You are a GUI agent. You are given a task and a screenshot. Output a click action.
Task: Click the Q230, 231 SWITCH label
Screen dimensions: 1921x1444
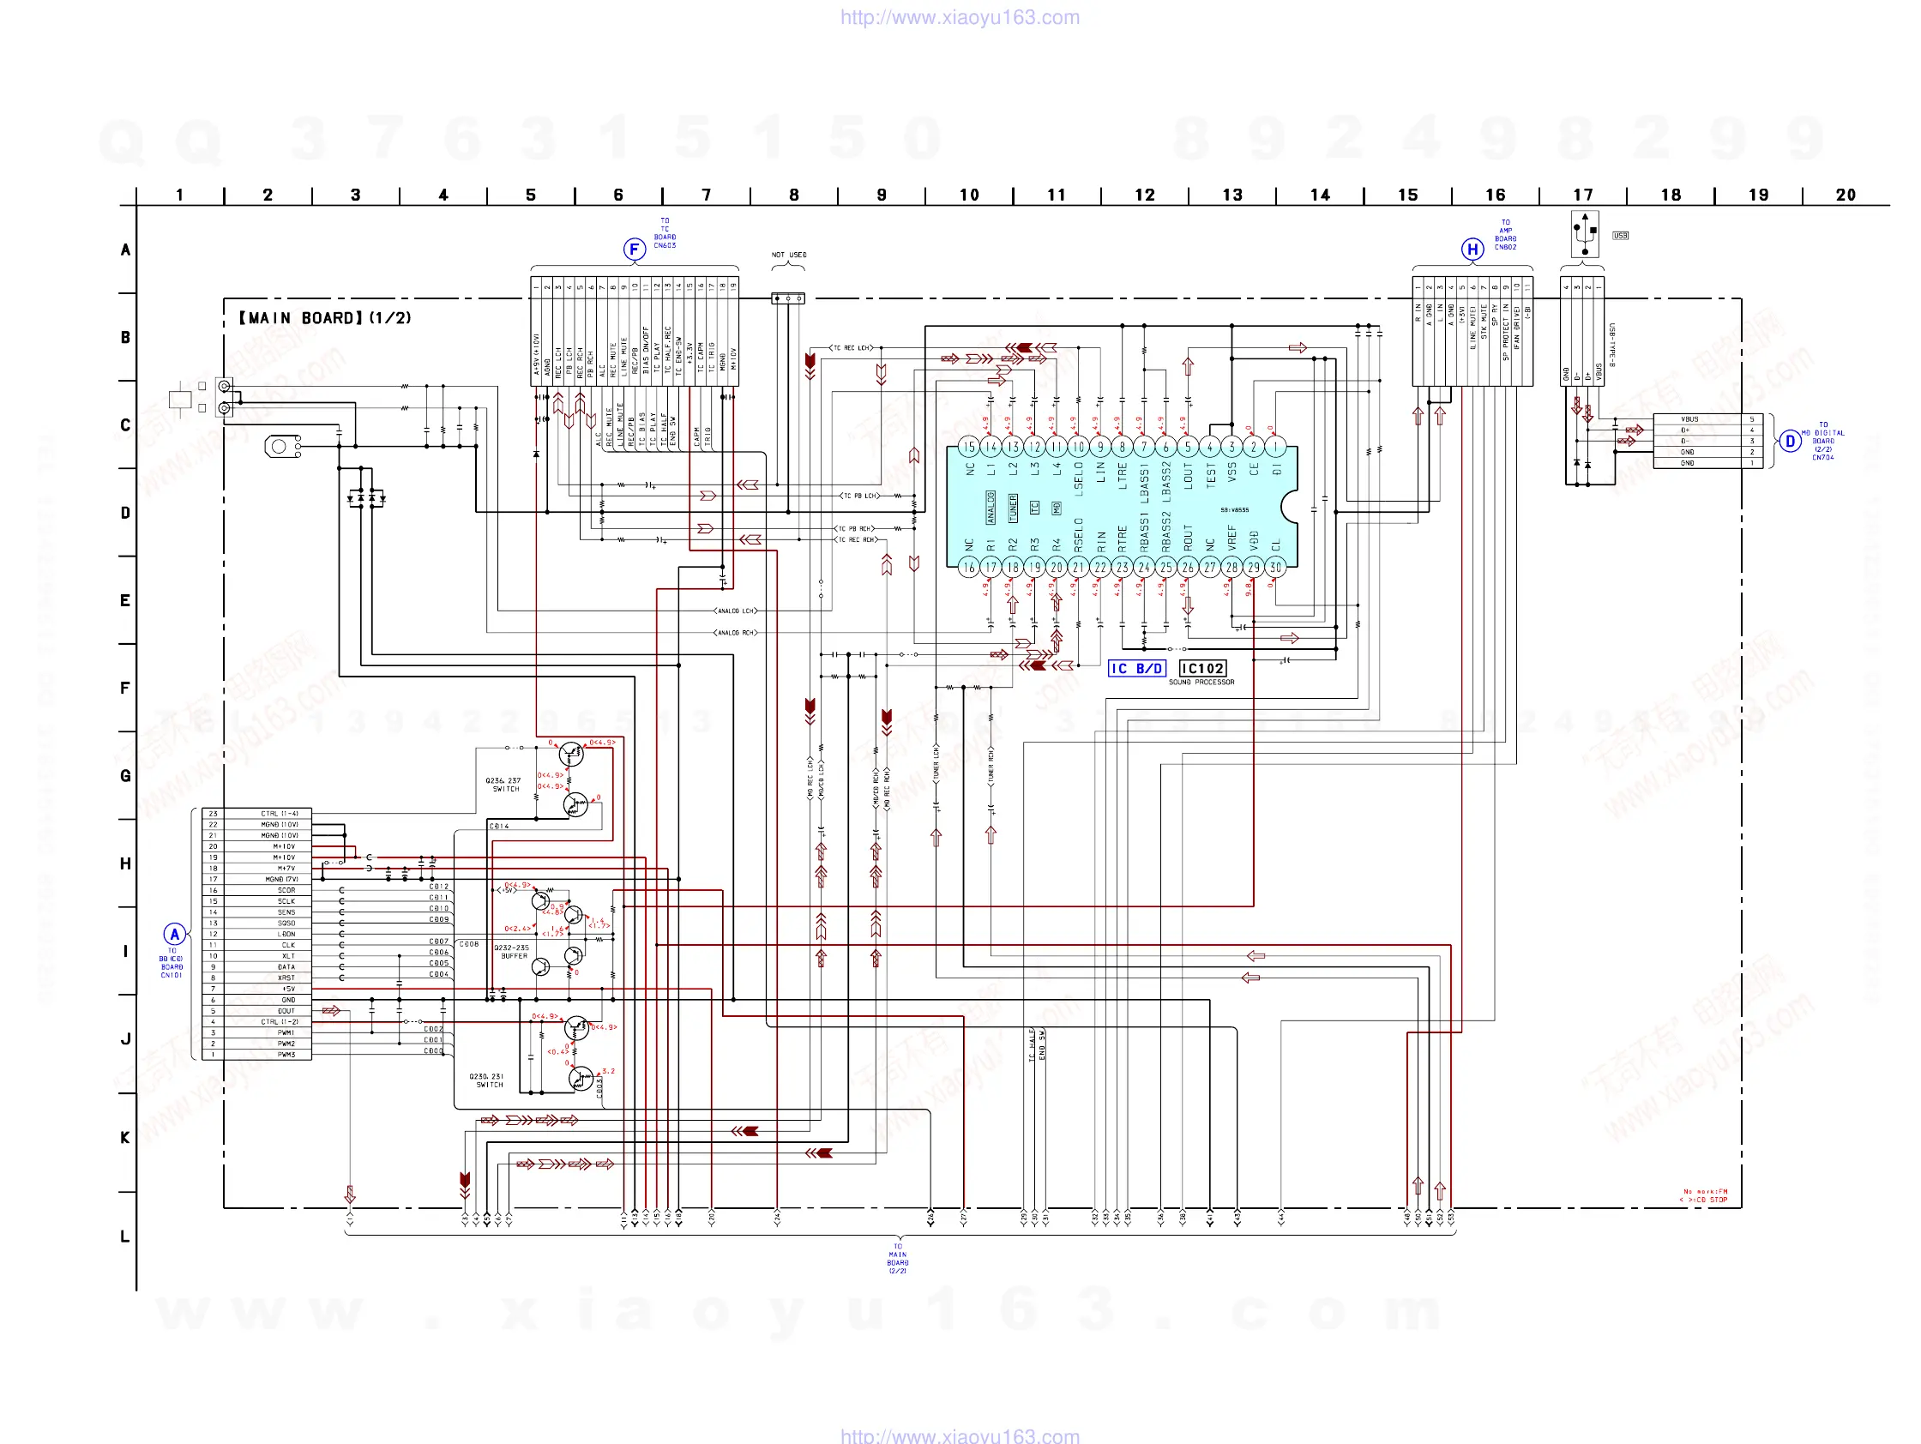click(x=487, y=1080)
